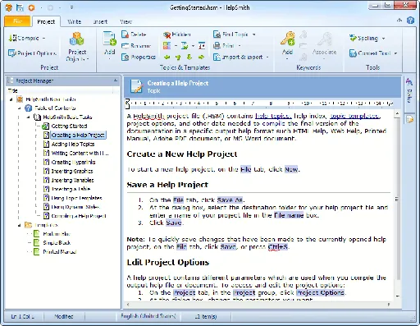
Task: Select the Getting Started topic
Action: 69,126
